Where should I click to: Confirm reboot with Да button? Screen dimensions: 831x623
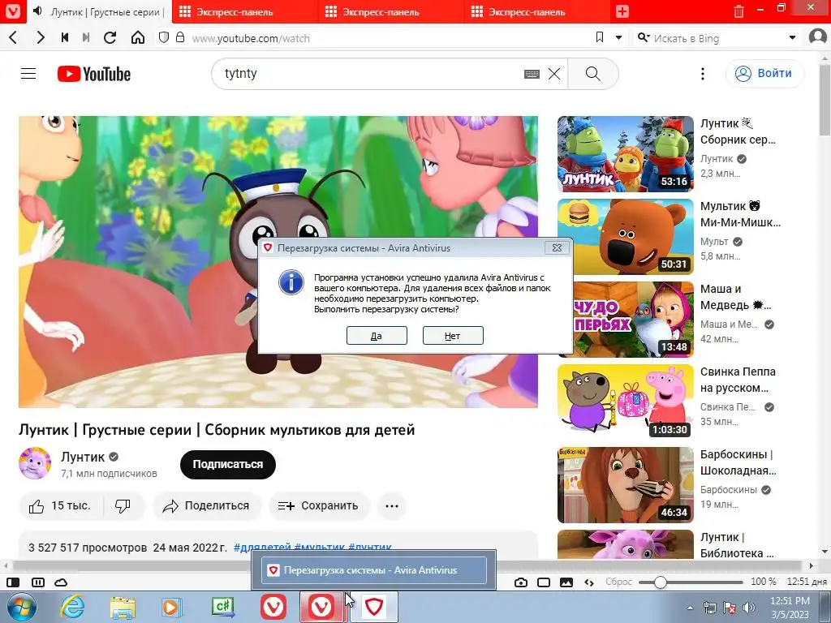pos(377,335)
